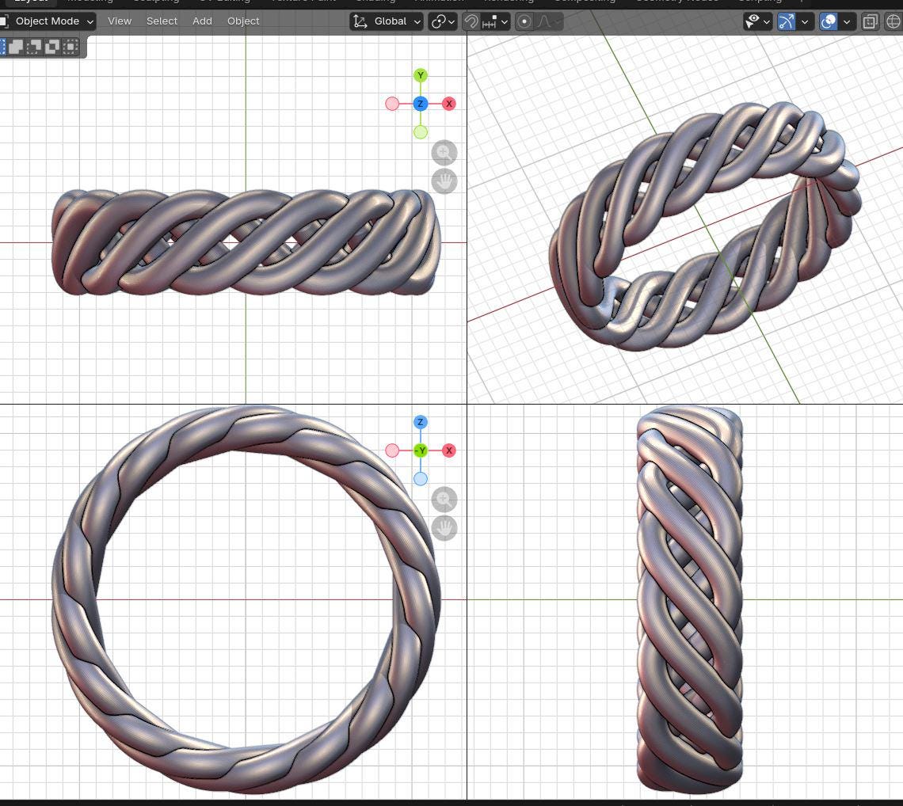Click the pan hand in top-view viewport
Viewport: 903px width, 806px height.
point(444,181)
